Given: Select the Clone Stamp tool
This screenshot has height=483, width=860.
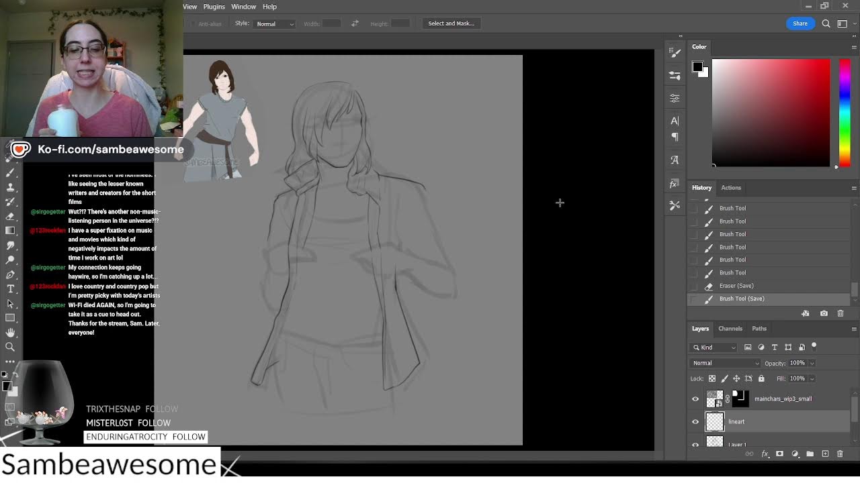Looking at the screenshot, I should pos(10,187).
